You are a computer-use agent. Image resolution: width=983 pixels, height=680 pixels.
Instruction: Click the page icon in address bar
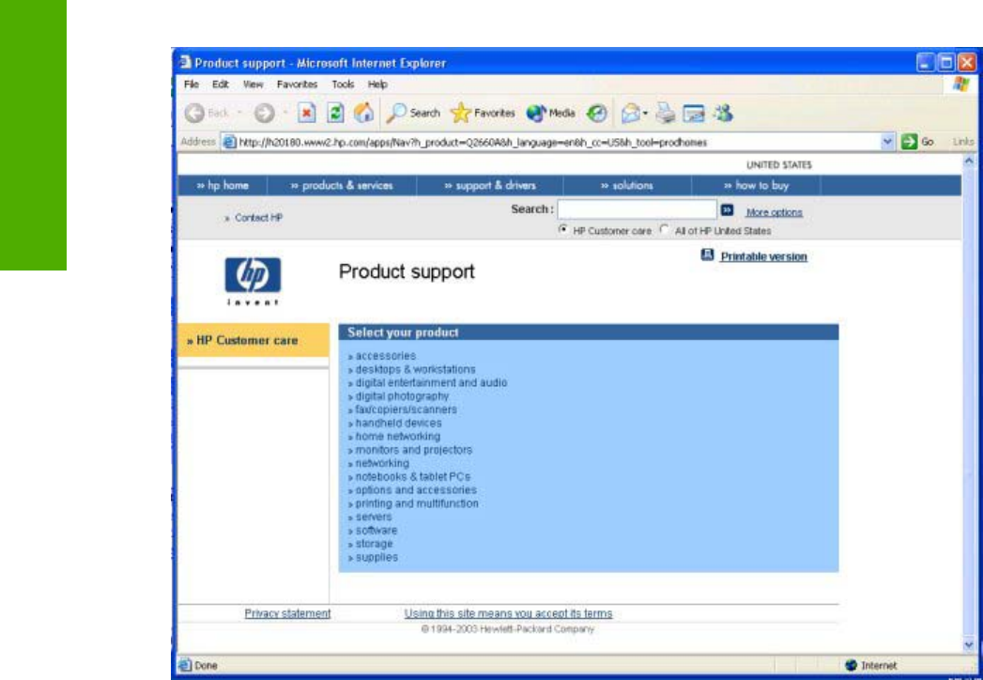click(x=230, y=143)
